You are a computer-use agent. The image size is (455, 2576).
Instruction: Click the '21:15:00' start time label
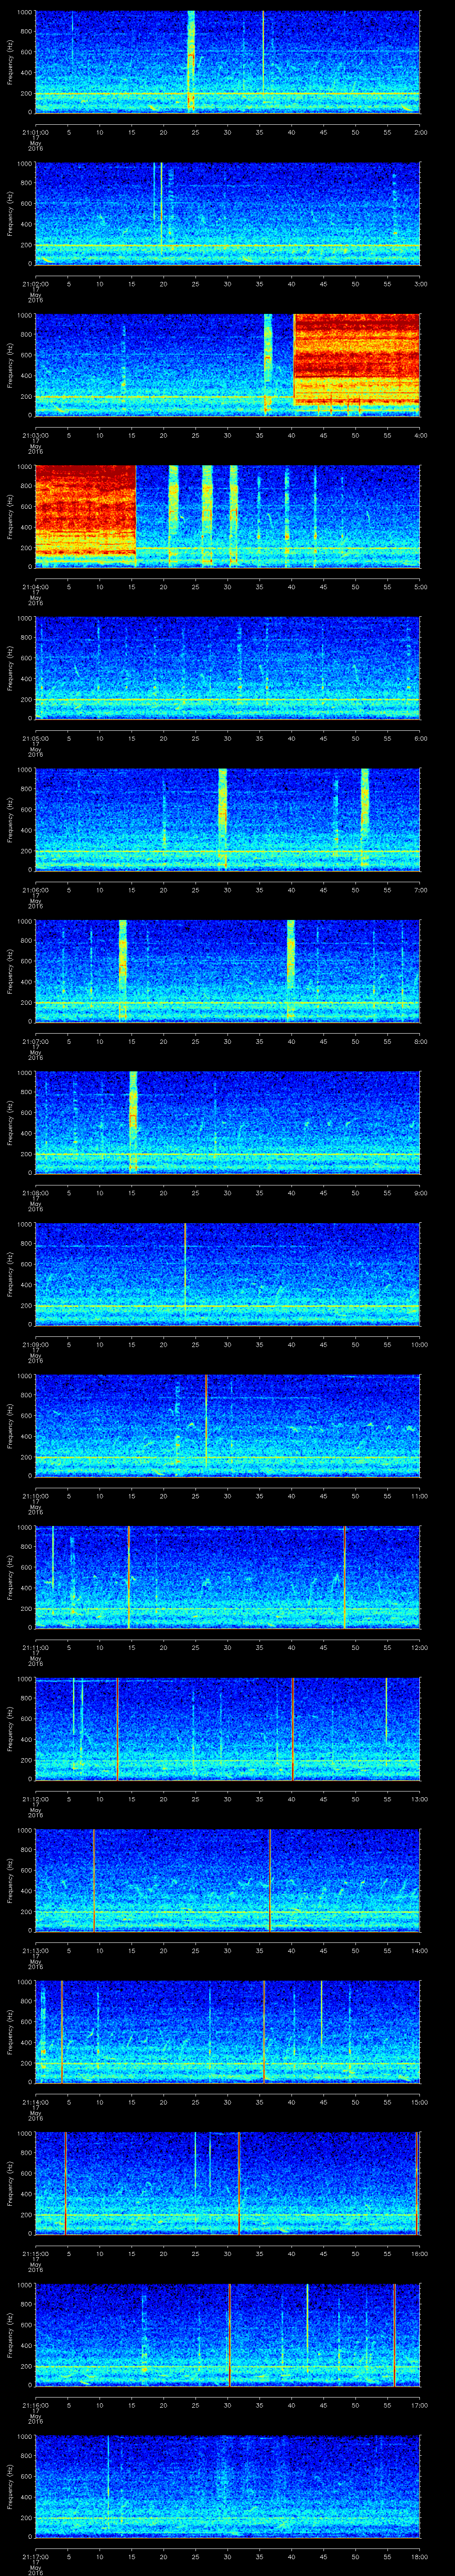(35, 2253)
